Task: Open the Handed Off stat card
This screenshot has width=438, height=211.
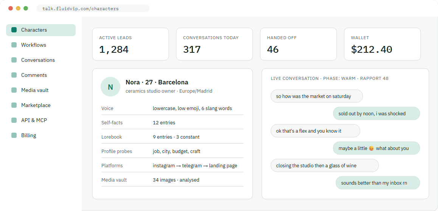Action: tap(298, 44)
